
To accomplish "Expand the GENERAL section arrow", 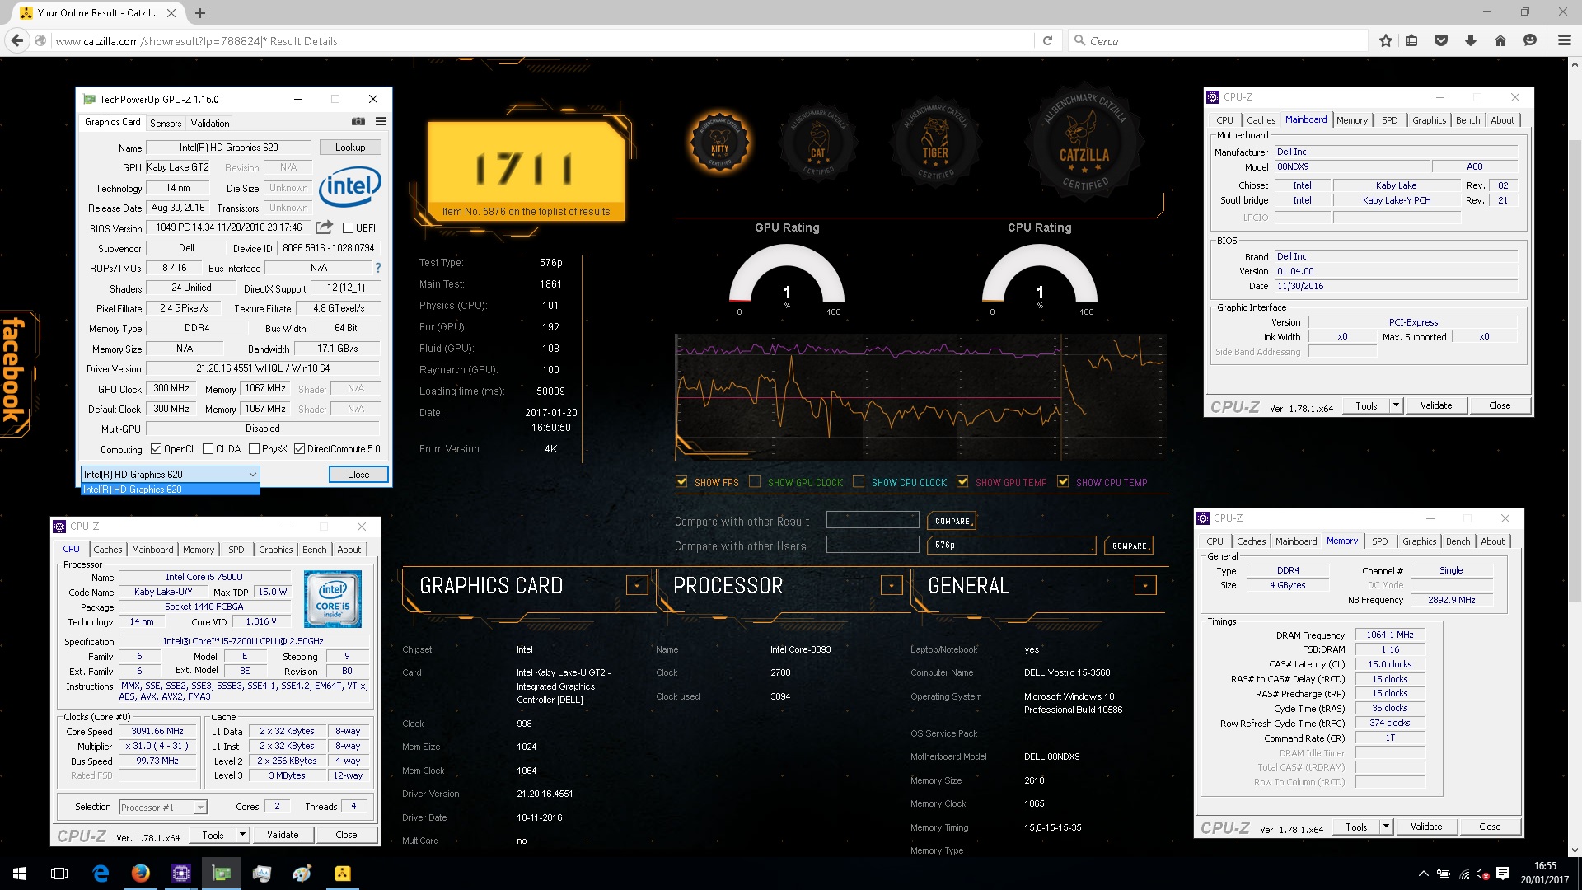I will (x=1145, y=585).
